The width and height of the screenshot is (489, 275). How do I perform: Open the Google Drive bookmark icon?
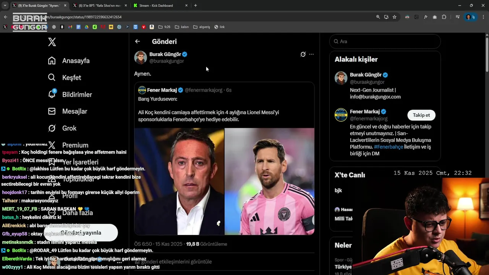[87, 27]
